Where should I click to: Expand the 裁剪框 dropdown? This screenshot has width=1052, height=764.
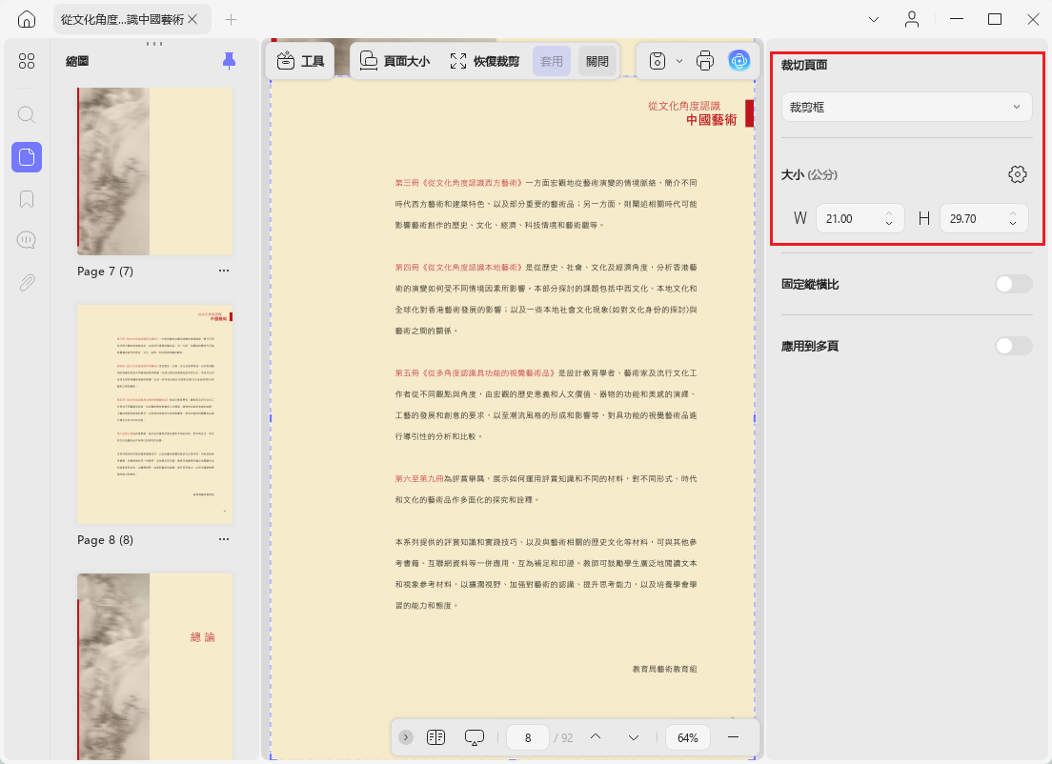coord(906,107)
